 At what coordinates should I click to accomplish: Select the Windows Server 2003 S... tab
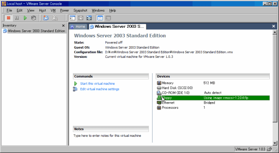117,27
